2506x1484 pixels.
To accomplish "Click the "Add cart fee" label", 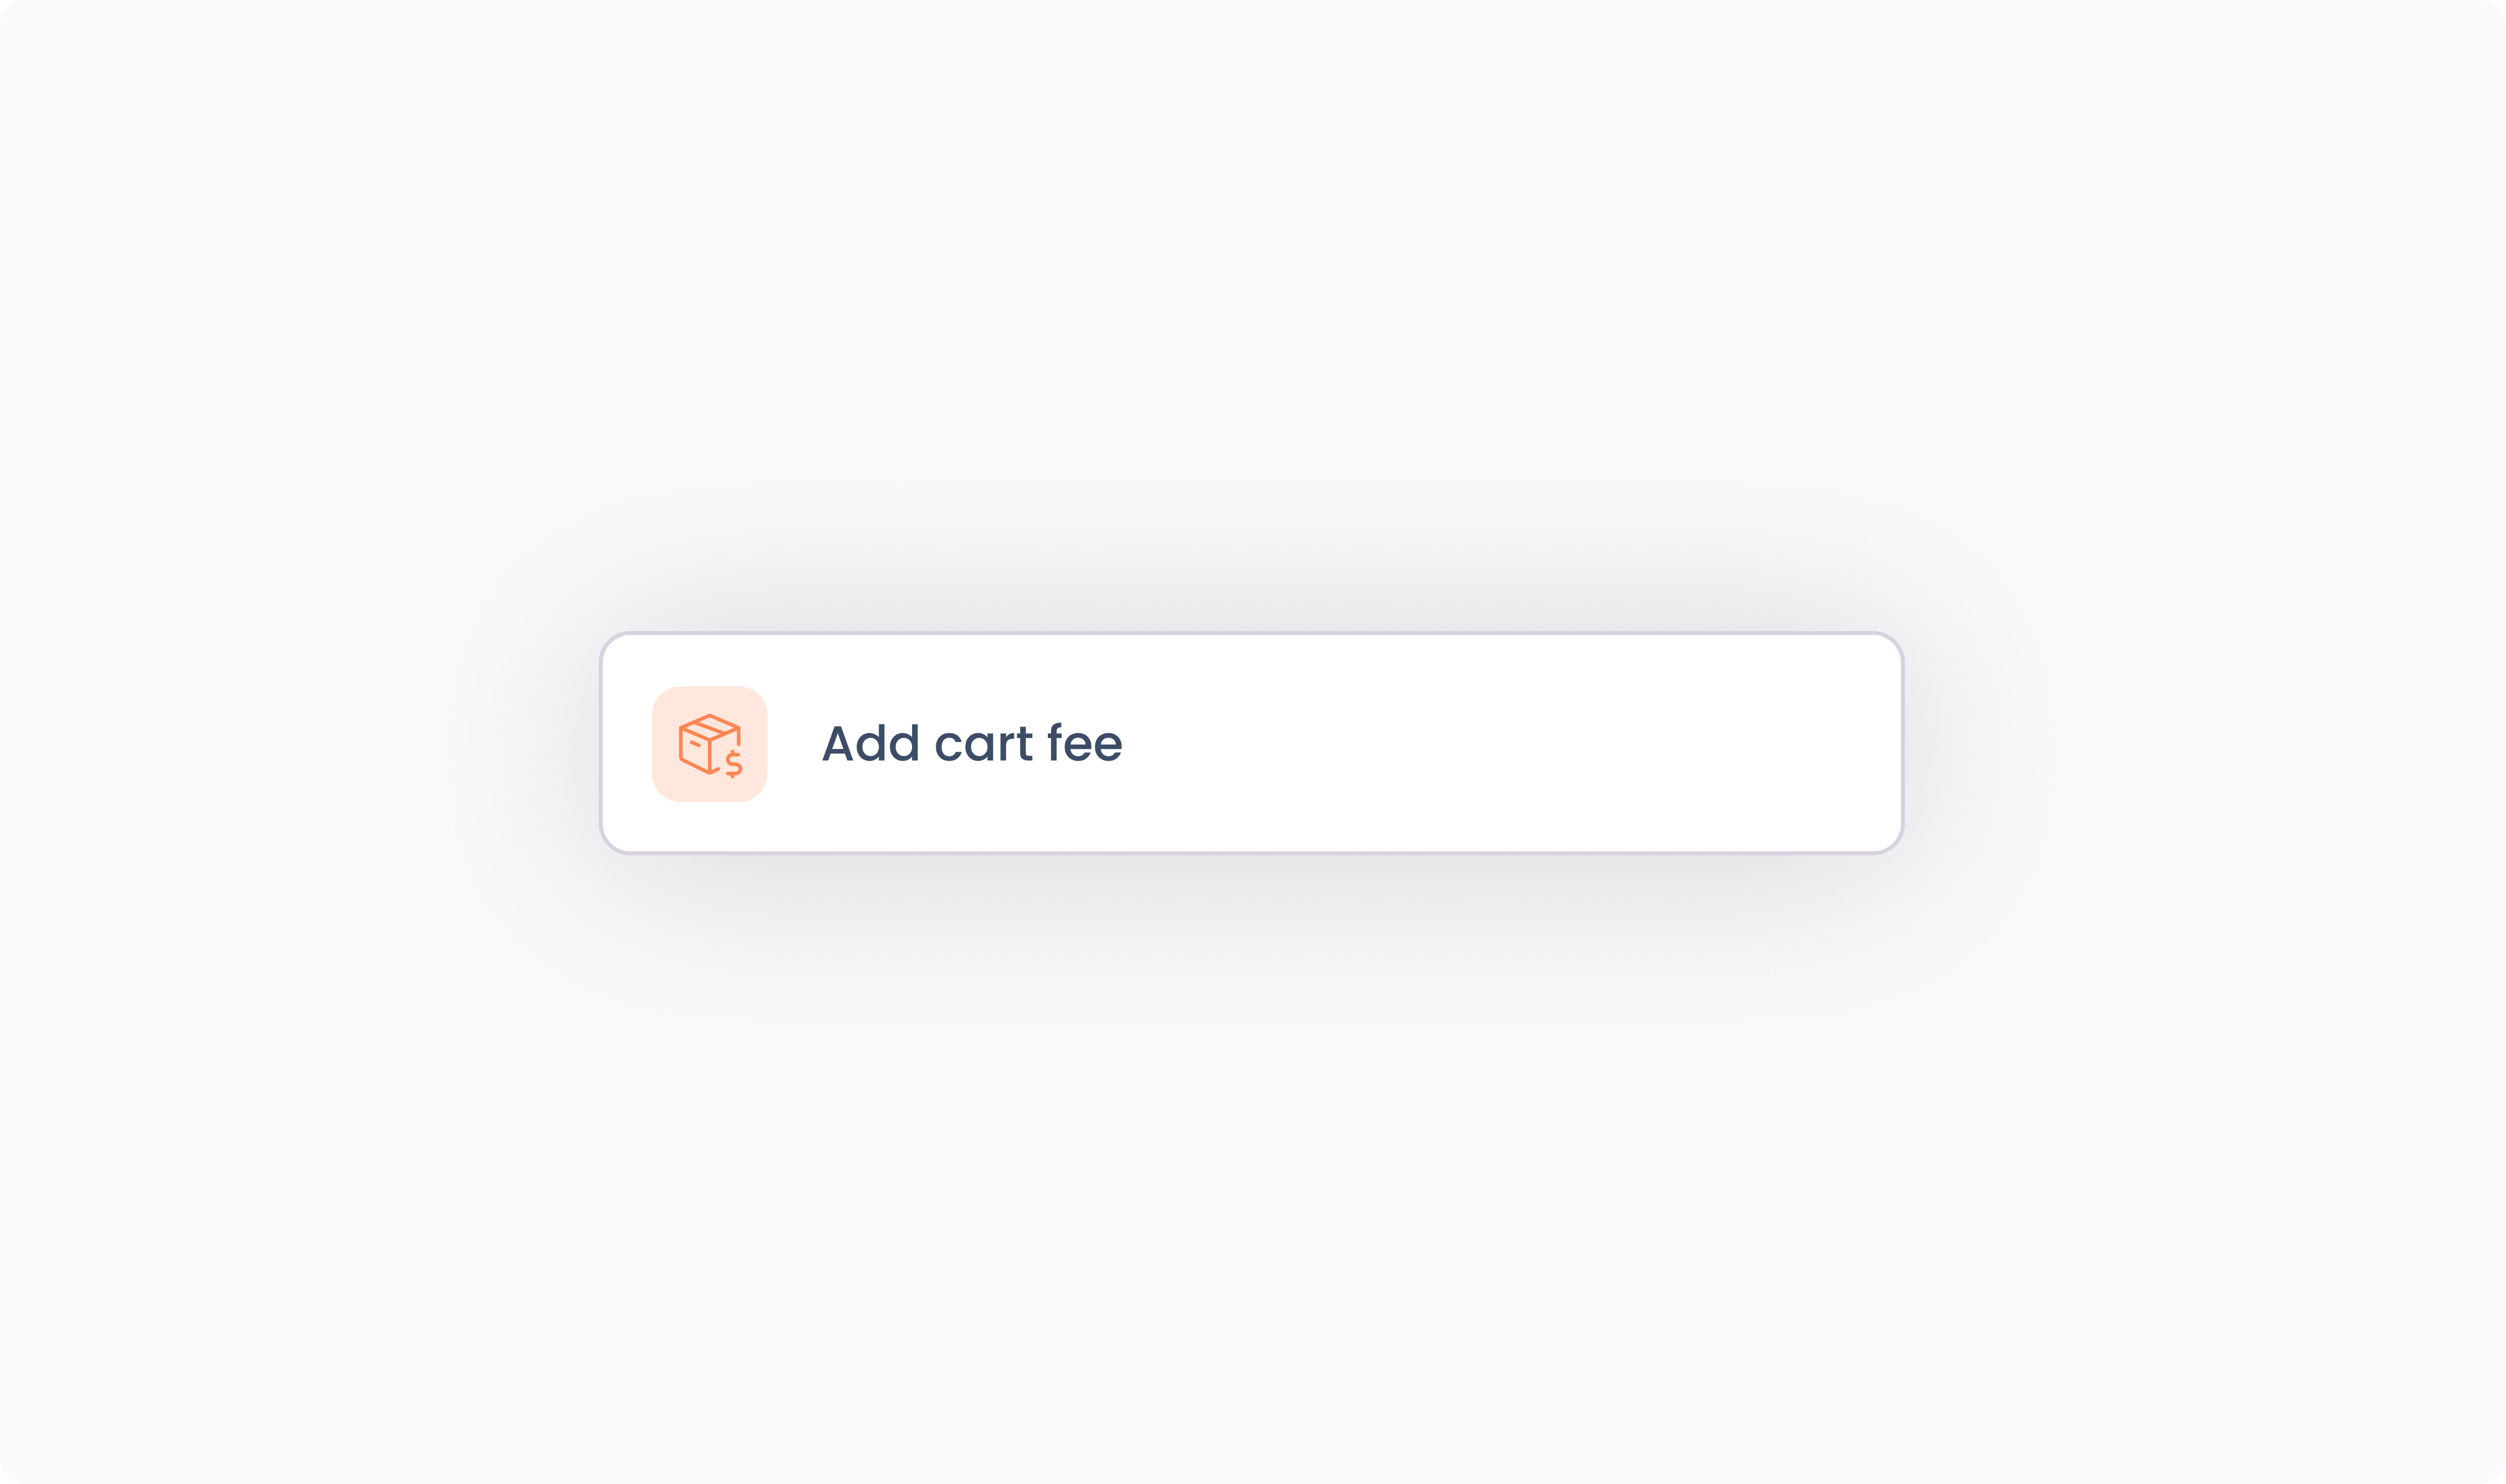I will (971, 743).
